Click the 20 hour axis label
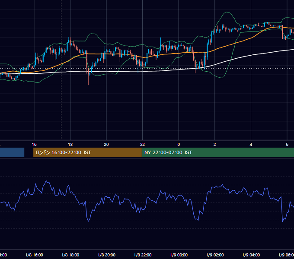This screenshot has height=259, width=294. pos(106,145)
